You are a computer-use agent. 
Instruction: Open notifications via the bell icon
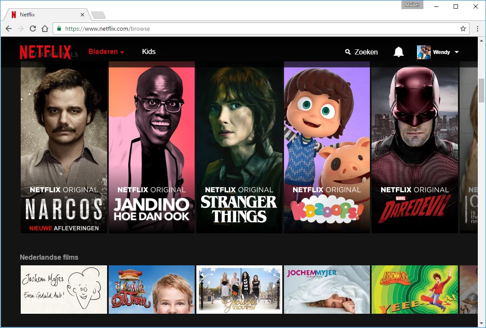click(x=398, y=51)
